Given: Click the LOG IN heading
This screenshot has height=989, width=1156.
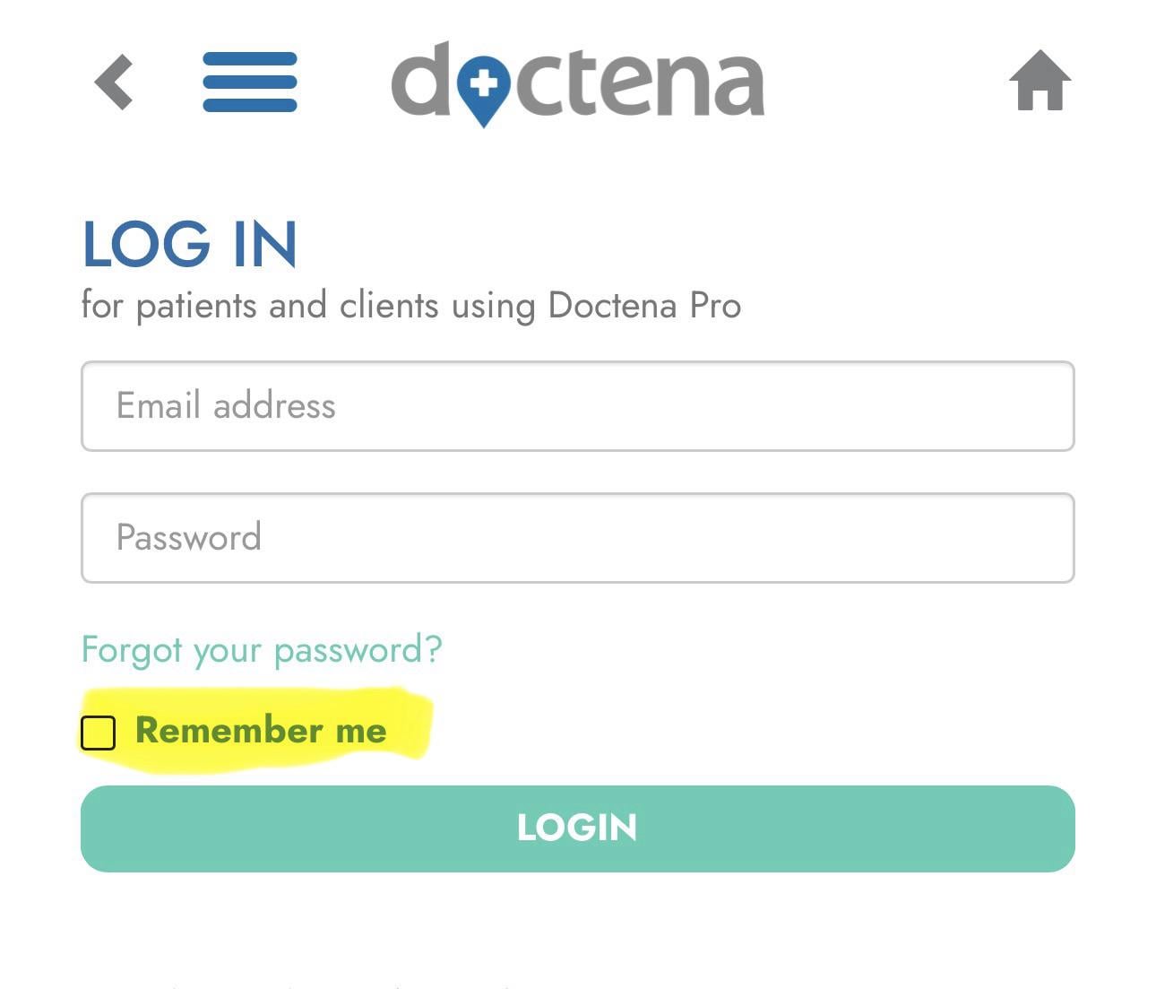Looking at the screenshot, I should pyautogui.click(x=189, y=244).
